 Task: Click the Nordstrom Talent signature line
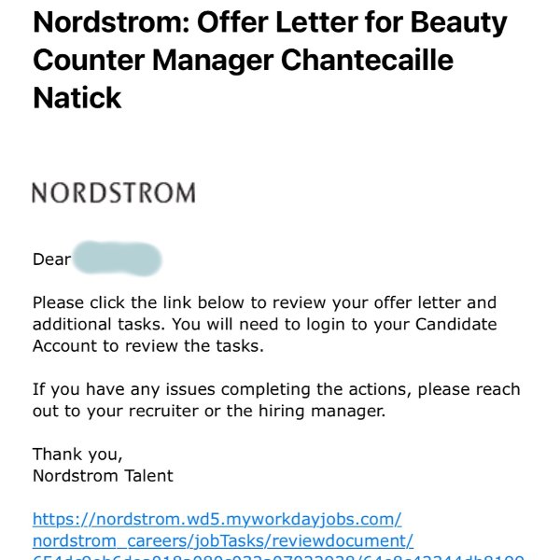(103, 476)
